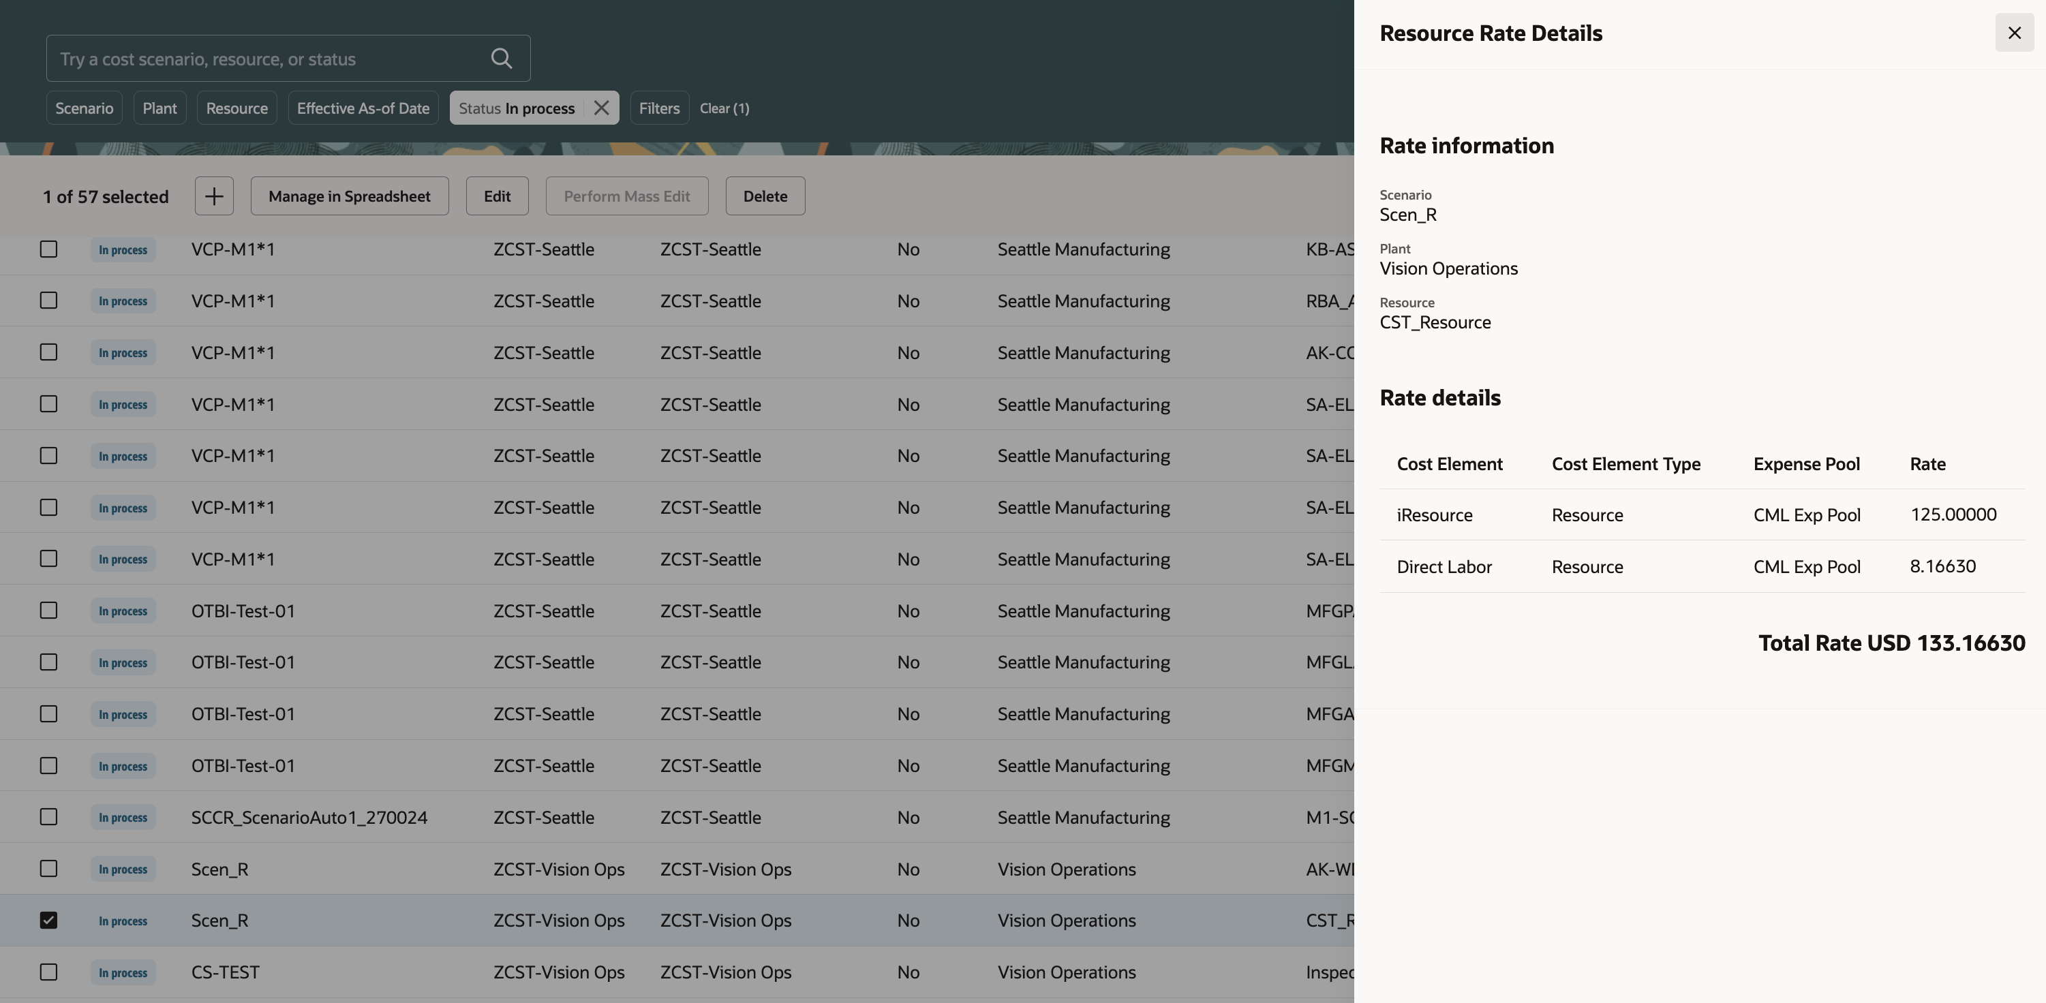2046x1003 pixels.
Task: Open the Filters options
Action: tap(658, 107)
